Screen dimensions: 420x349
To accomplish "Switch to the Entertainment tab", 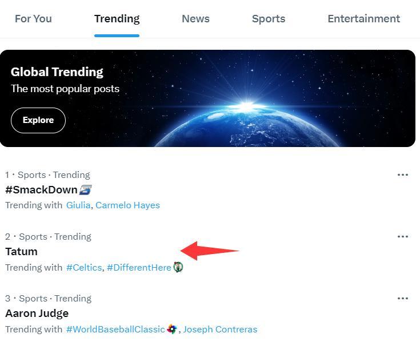I will tap(363, 19).
